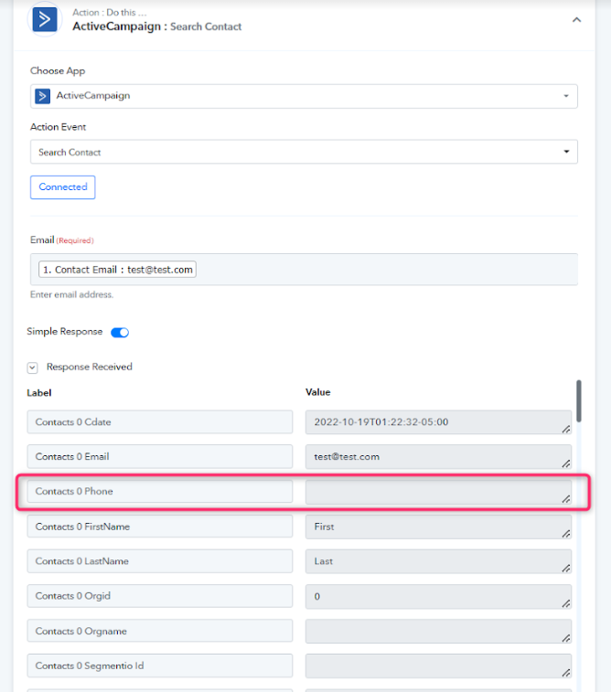Click the Value column header
611x692 pixels.
[x=318, y=392]
